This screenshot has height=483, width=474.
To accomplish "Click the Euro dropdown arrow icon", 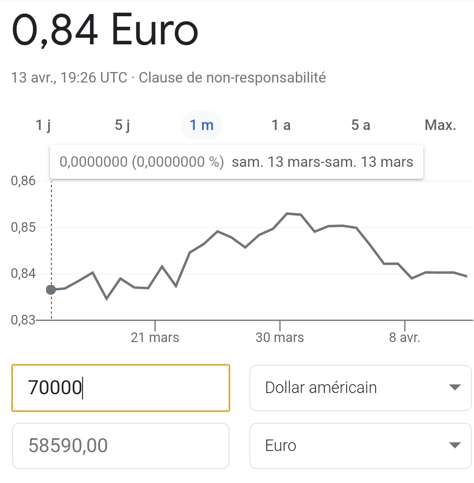I will point(455,445).
